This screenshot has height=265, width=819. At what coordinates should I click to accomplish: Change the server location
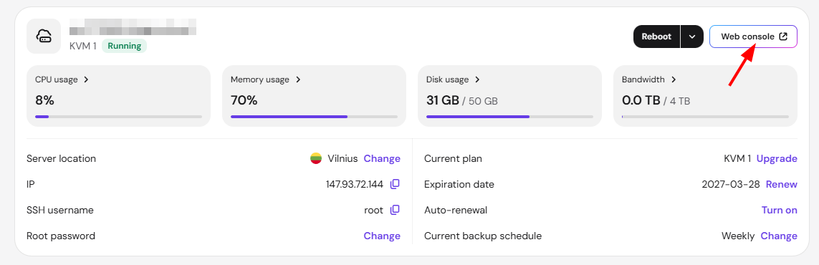coord(382,158)
